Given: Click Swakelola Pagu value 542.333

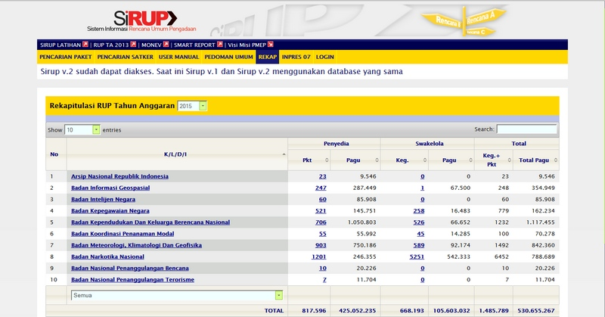Looking at the screenshot, I should tap(459, 256).
